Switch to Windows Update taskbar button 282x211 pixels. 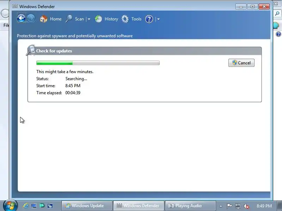click(x=87, y=206)
